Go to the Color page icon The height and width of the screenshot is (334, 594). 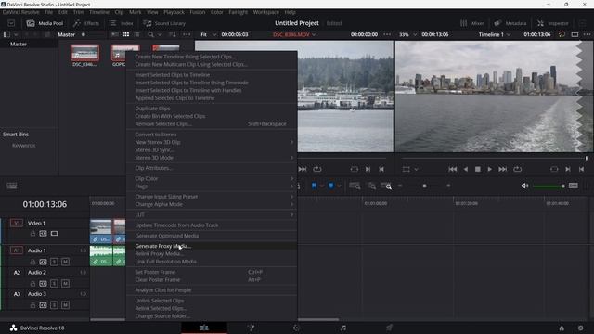click(x=297, y=328)
